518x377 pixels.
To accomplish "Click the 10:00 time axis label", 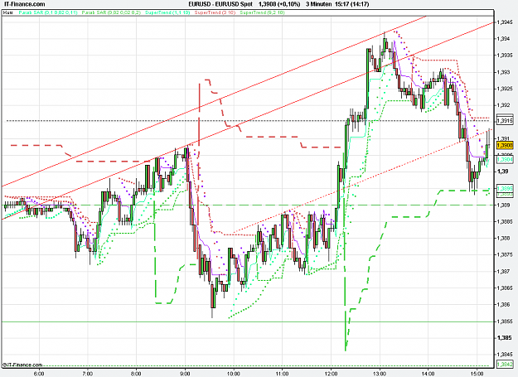I will click(x=234, y=374).
